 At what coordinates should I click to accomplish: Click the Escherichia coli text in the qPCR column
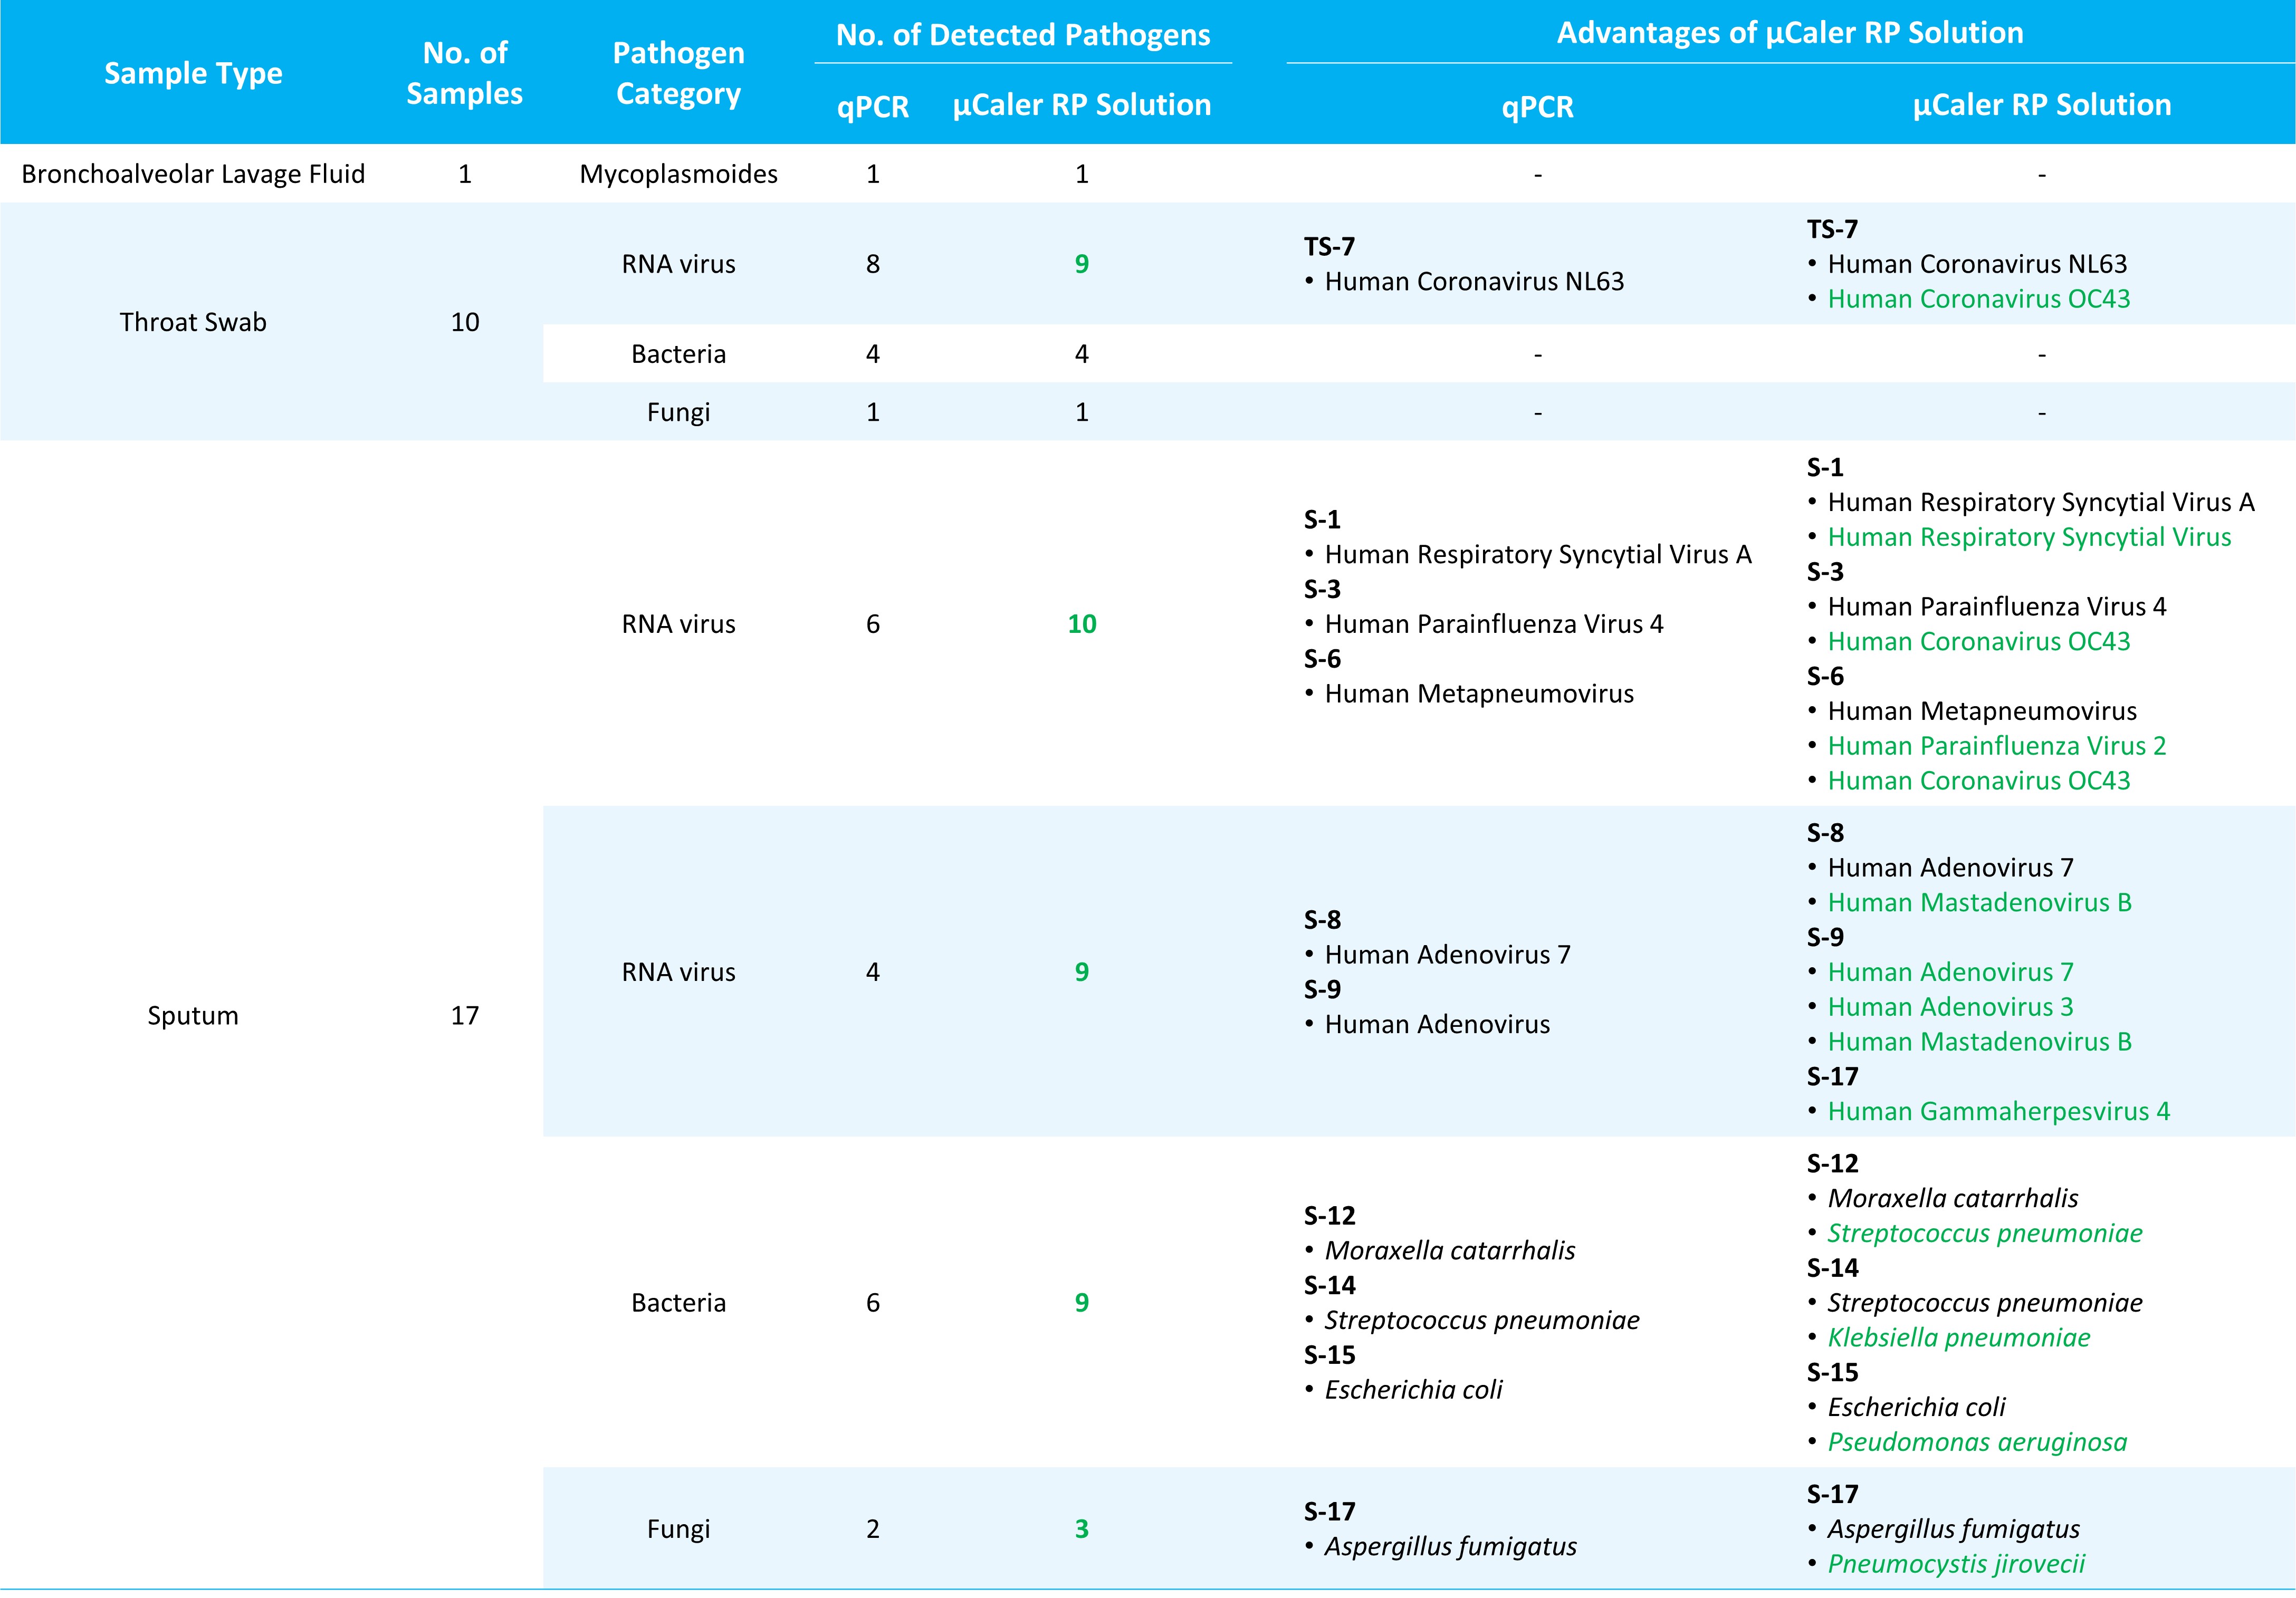[1412, 1389]
